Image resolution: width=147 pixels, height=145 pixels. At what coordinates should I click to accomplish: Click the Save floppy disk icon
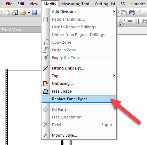35,13
